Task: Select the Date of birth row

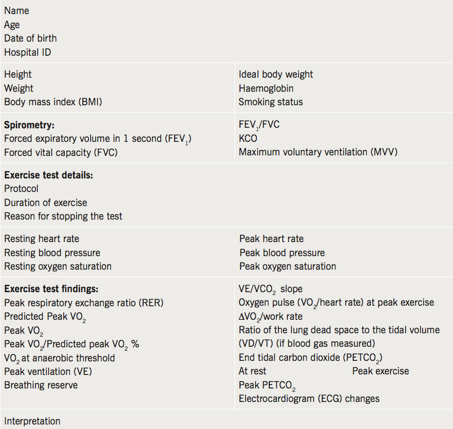Action: pos(30,38)
